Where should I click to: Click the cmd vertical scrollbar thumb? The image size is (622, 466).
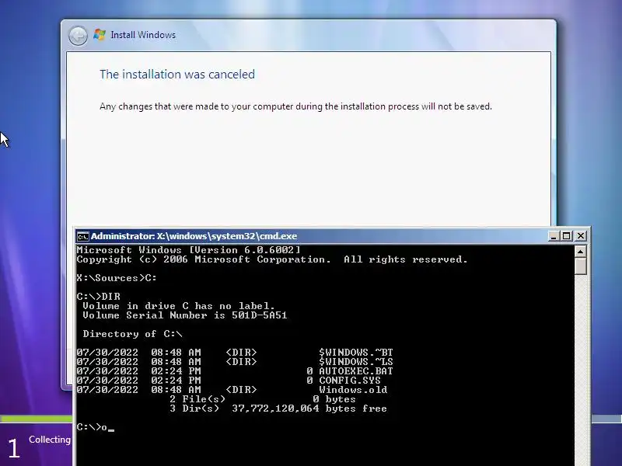[x=580, y=266]
